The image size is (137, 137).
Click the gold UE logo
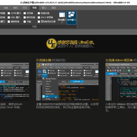pos(51,44)
